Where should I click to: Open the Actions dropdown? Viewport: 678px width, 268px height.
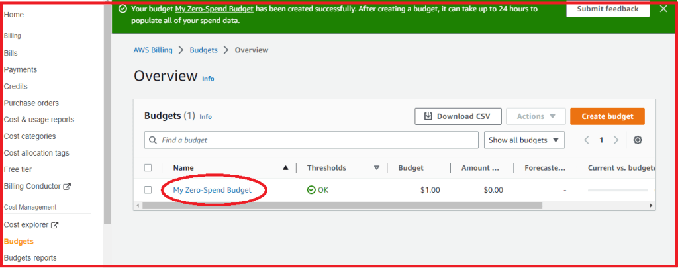click(x=536, y=116)
